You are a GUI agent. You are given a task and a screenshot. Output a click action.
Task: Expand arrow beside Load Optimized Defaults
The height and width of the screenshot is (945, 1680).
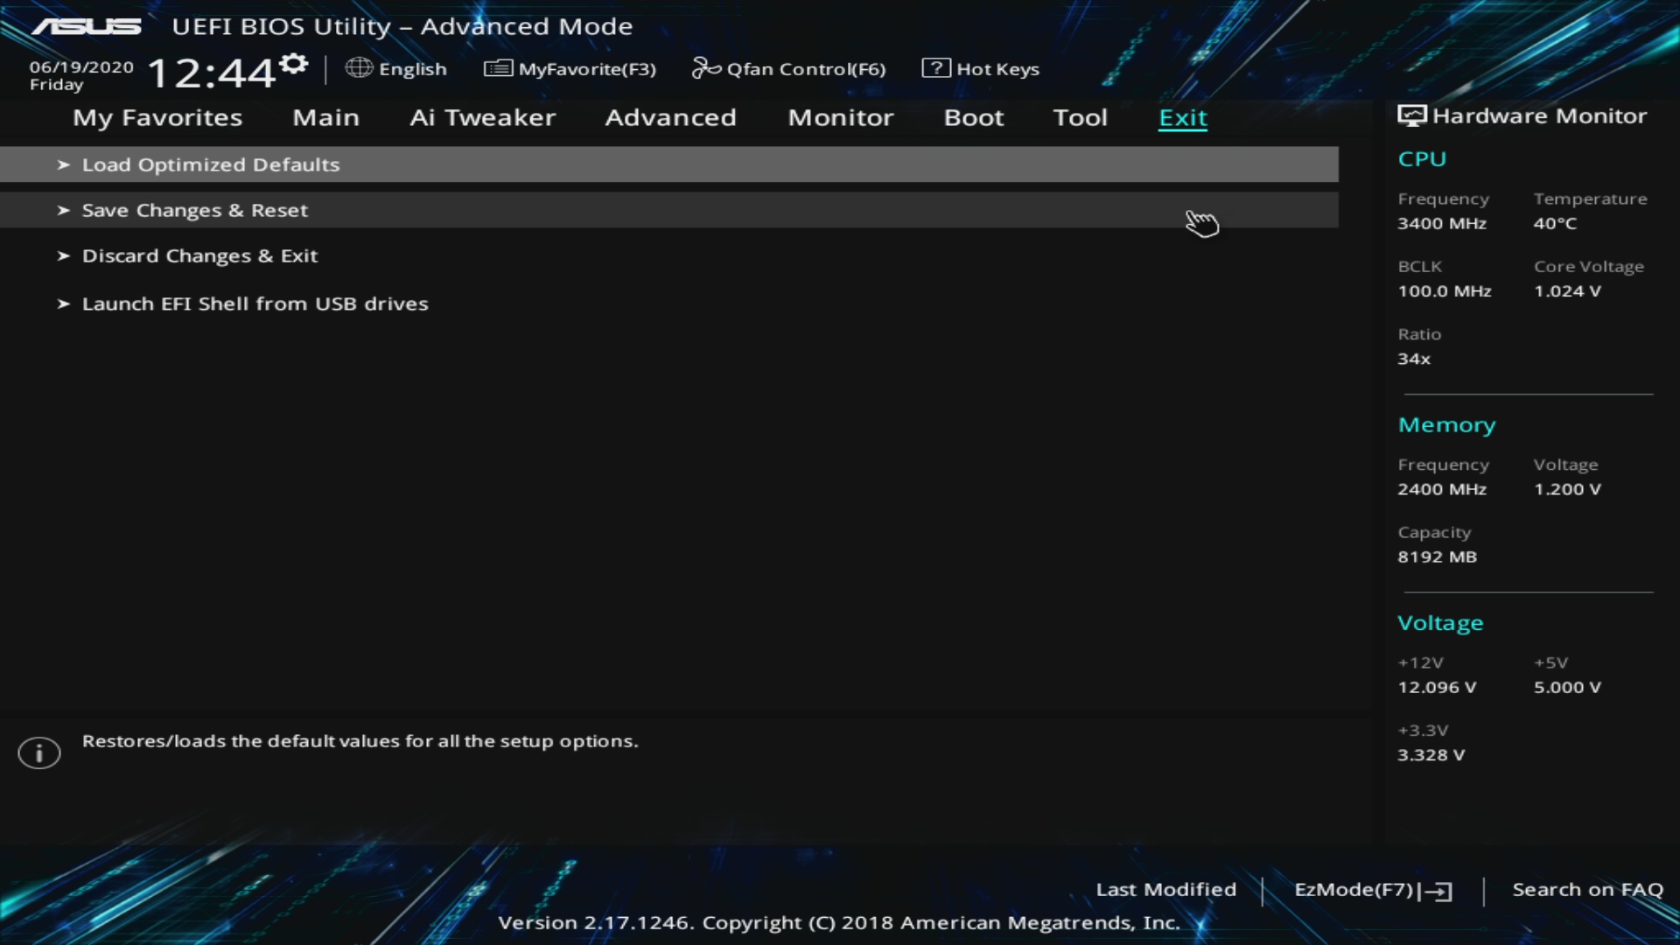click(63, 164)
